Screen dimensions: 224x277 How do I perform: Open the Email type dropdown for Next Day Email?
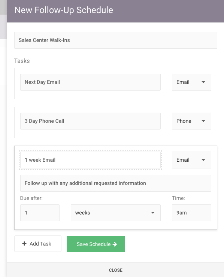[191, 82]
